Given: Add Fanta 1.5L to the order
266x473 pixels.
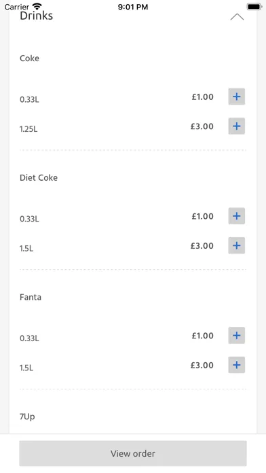Looking at the screenshot, I should (236, 365).
